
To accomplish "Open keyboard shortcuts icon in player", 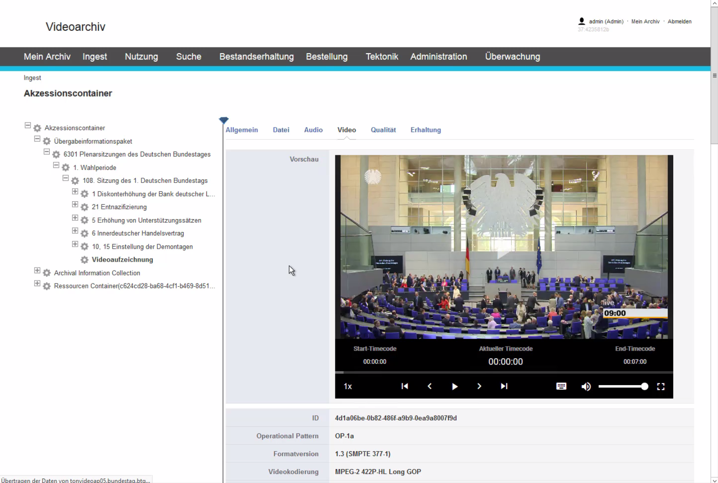I will tap(561, 386).
